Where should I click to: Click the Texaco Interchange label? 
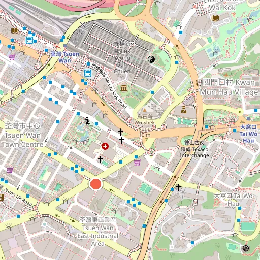194,149
